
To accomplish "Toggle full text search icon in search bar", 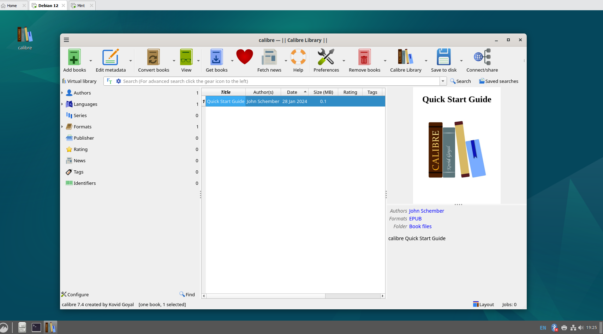I will coord(109,81).
